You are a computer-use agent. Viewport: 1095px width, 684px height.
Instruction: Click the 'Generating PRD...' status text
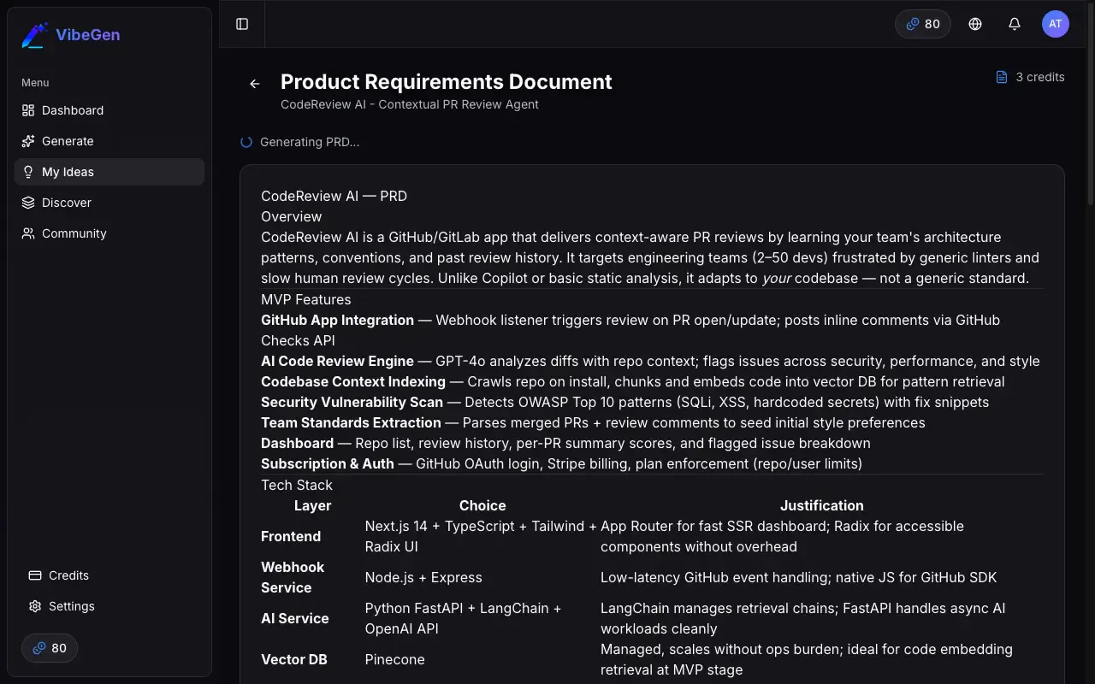(310, 142)
